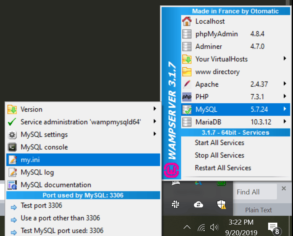Click Apache version '2.4.37'

[x=259, y=84]
